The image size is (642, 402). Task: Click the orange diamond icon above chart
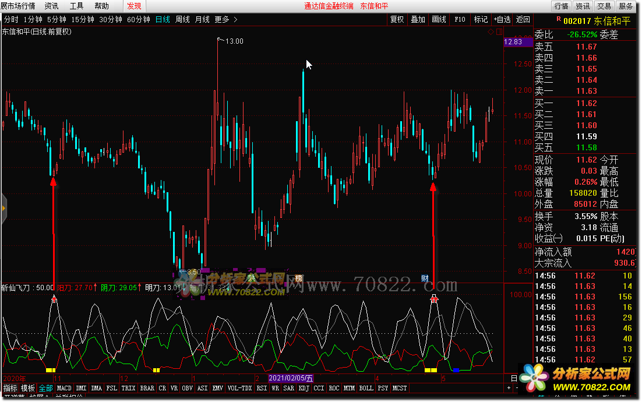point(491,31)
